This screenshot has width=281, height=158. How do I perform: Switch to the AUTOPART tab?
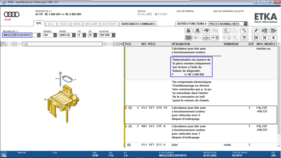click(109, 24)
